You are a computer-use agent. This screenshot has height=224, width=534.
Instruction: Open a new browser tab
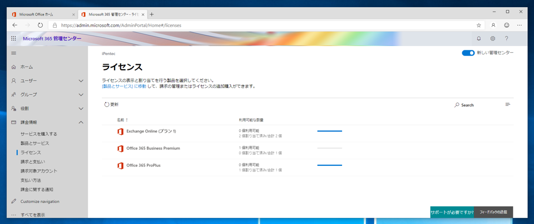click(x=152, y=14)
